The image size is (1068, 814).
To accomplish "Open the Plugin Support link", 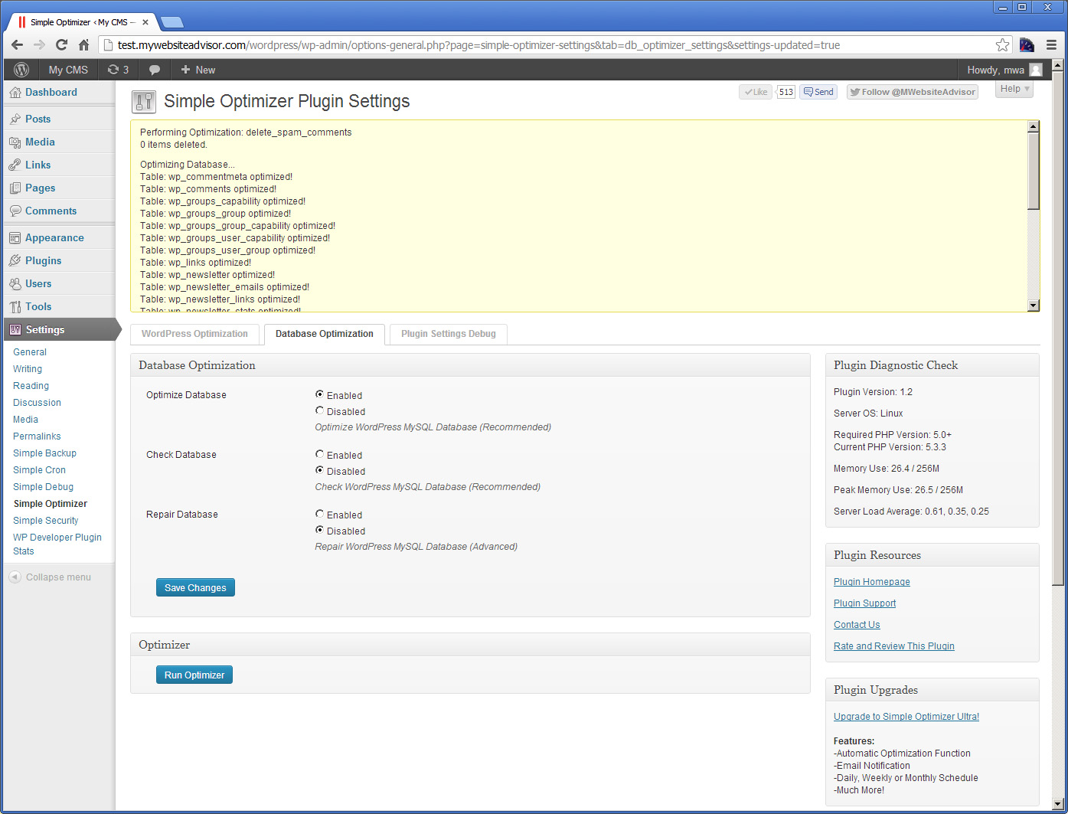I will point(864,603).
